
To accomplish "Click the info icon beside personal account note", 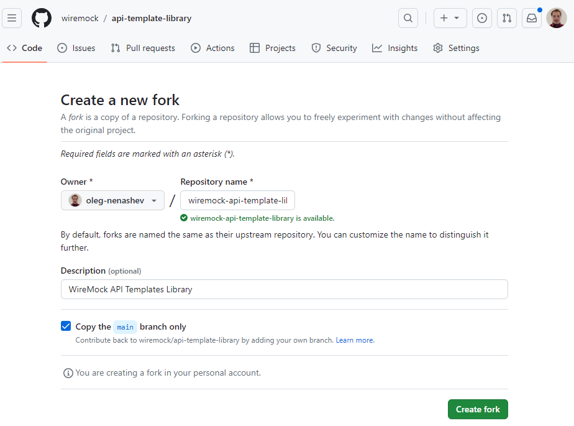I will 68,373.
